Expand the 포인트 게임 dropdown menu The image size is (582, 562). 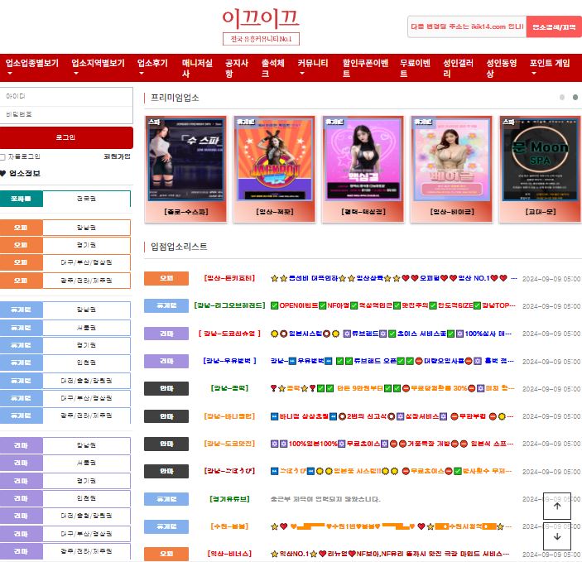[x=550, y=68]
